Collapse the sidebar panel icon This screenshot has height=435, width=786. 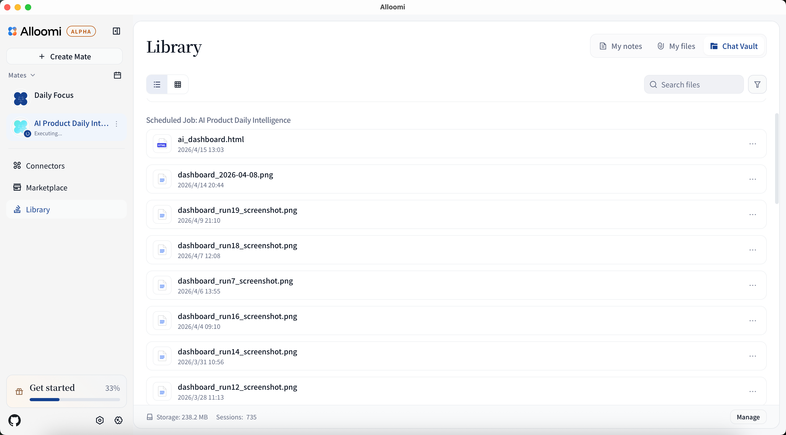coord(116,31)
